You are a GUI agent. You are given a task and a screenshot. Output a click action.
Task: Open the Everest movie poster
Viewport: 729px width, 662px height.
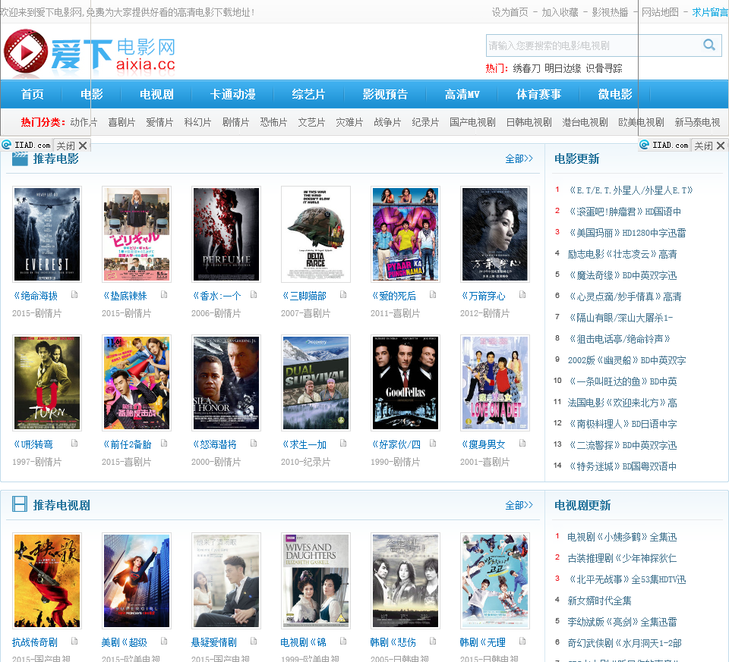(47, 234)
